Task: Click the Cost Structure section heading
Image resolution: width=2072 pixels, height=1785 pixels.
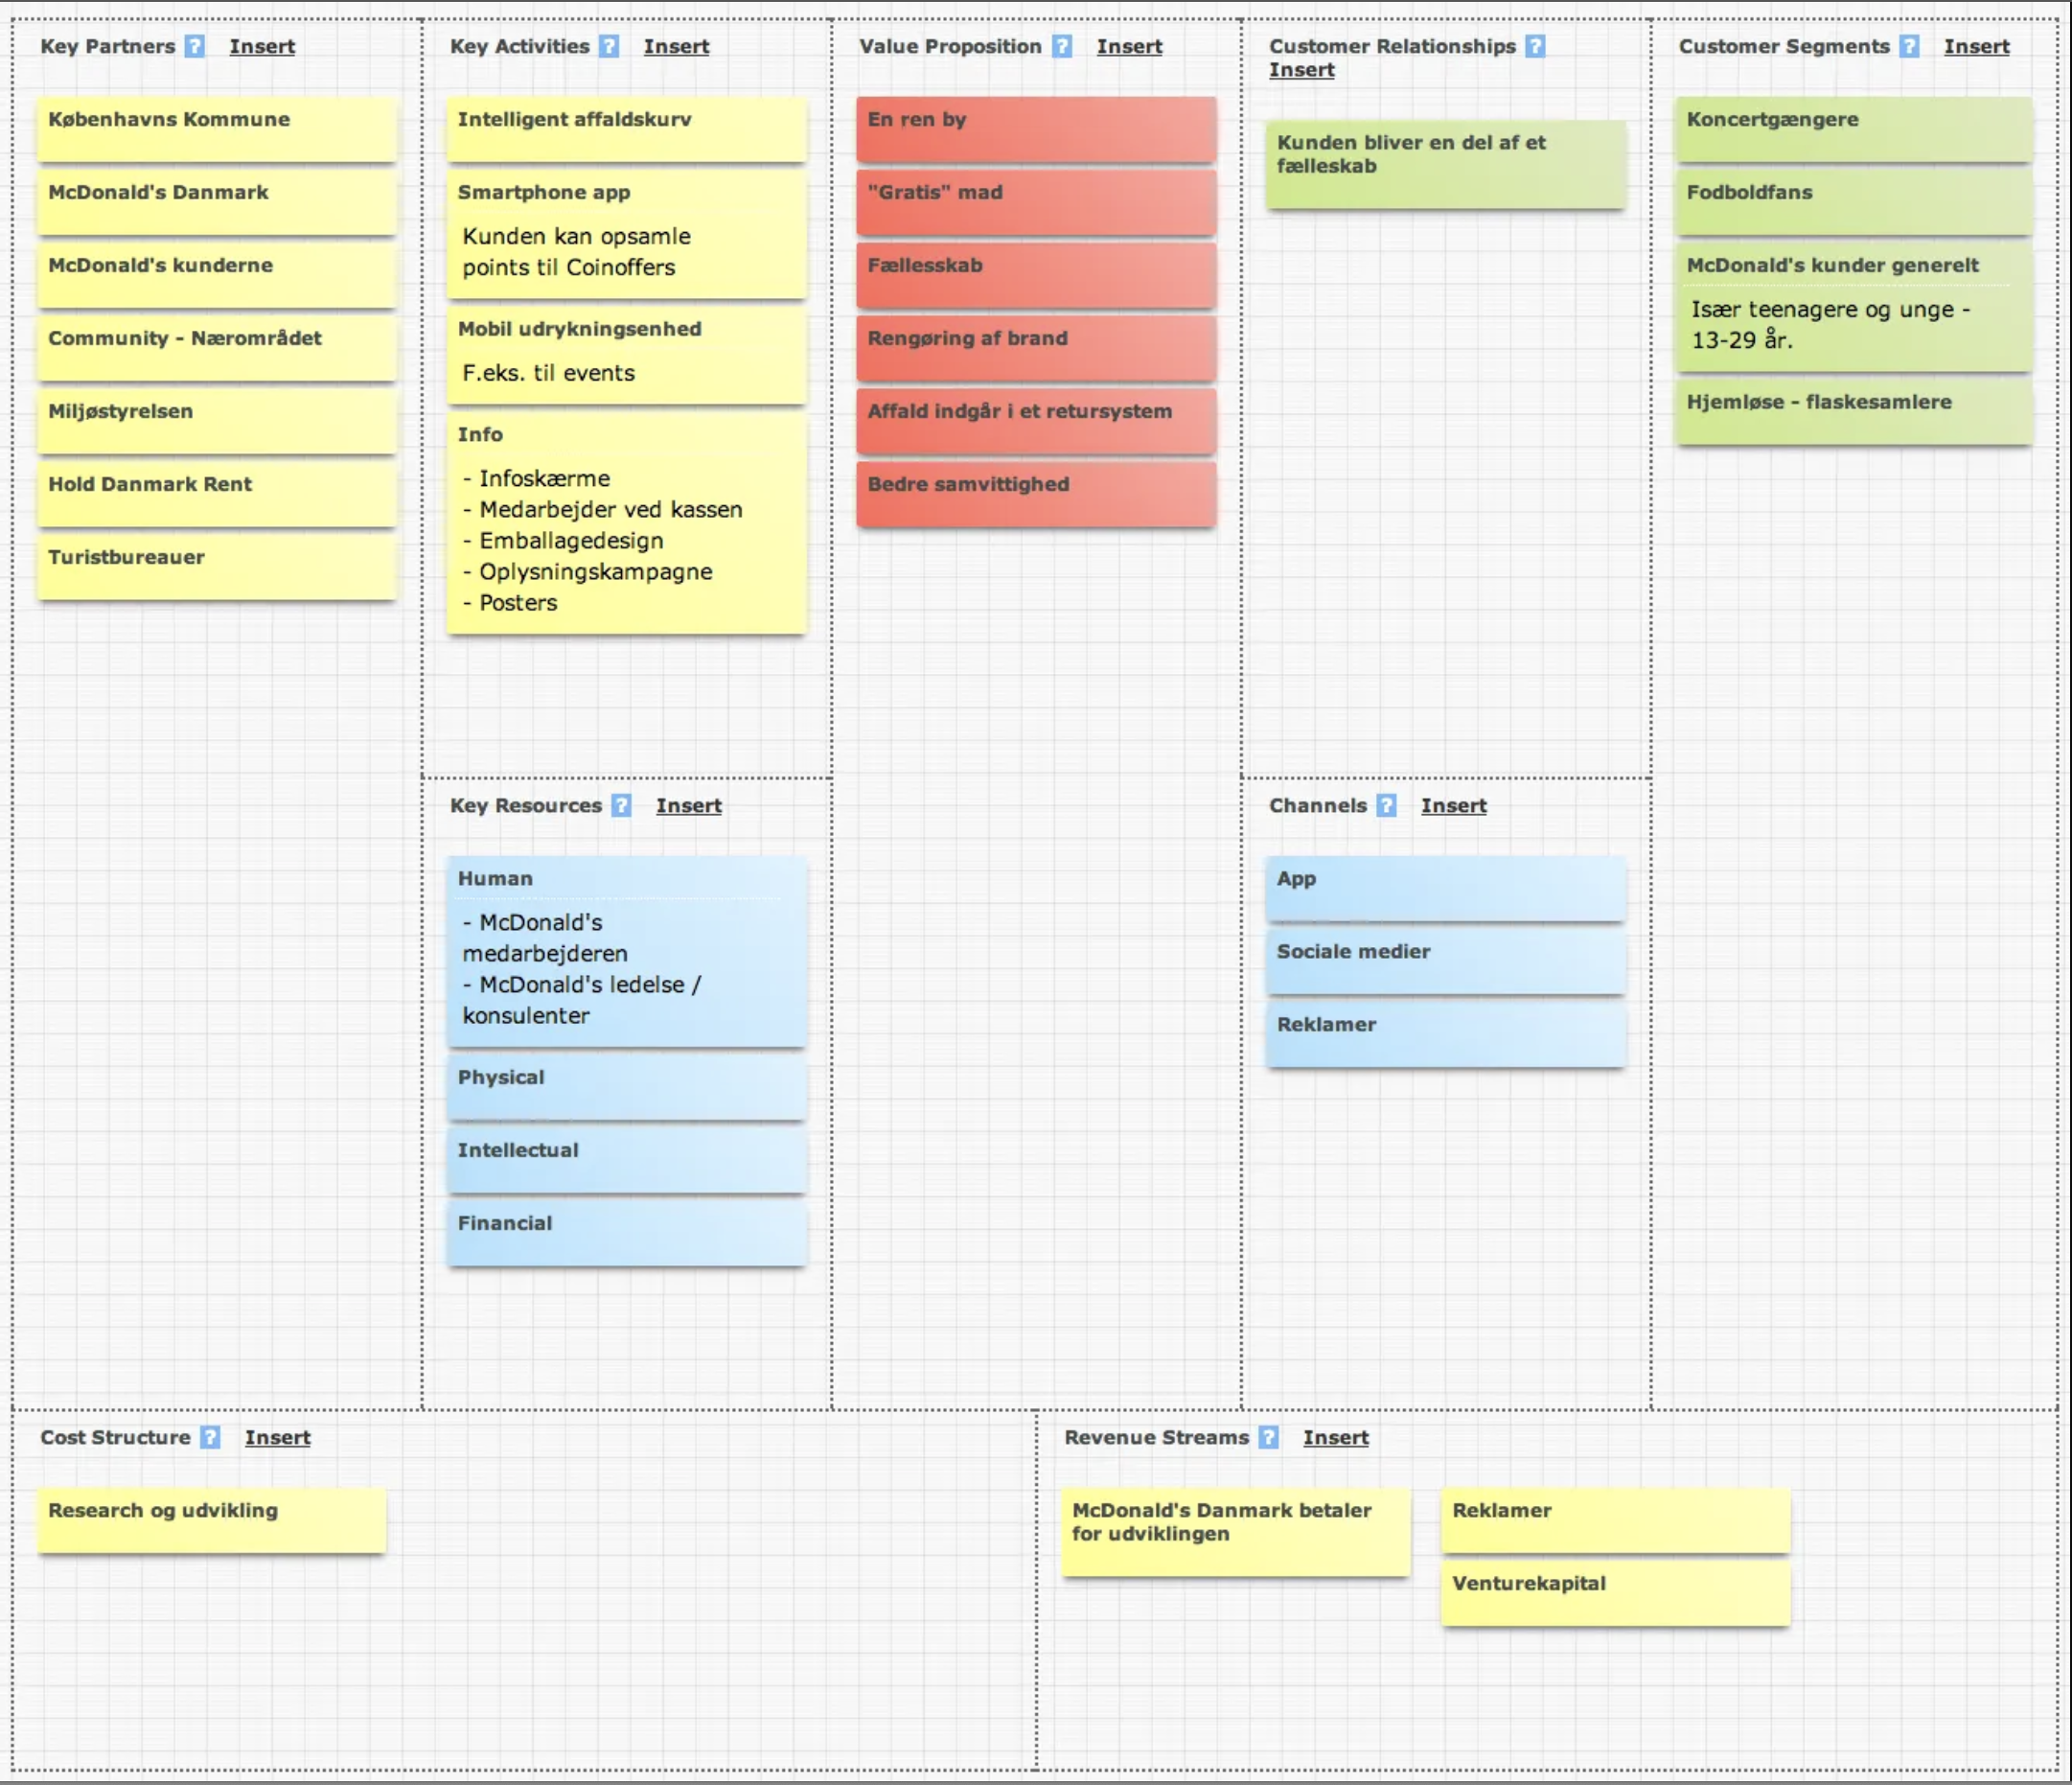Action: pos(115,1437)
